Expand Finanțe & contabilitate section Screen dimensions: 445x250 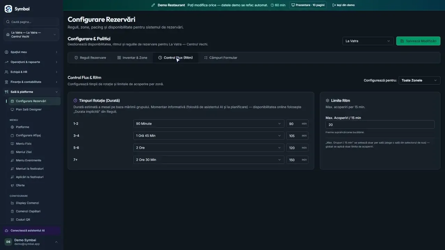[31, 82]
